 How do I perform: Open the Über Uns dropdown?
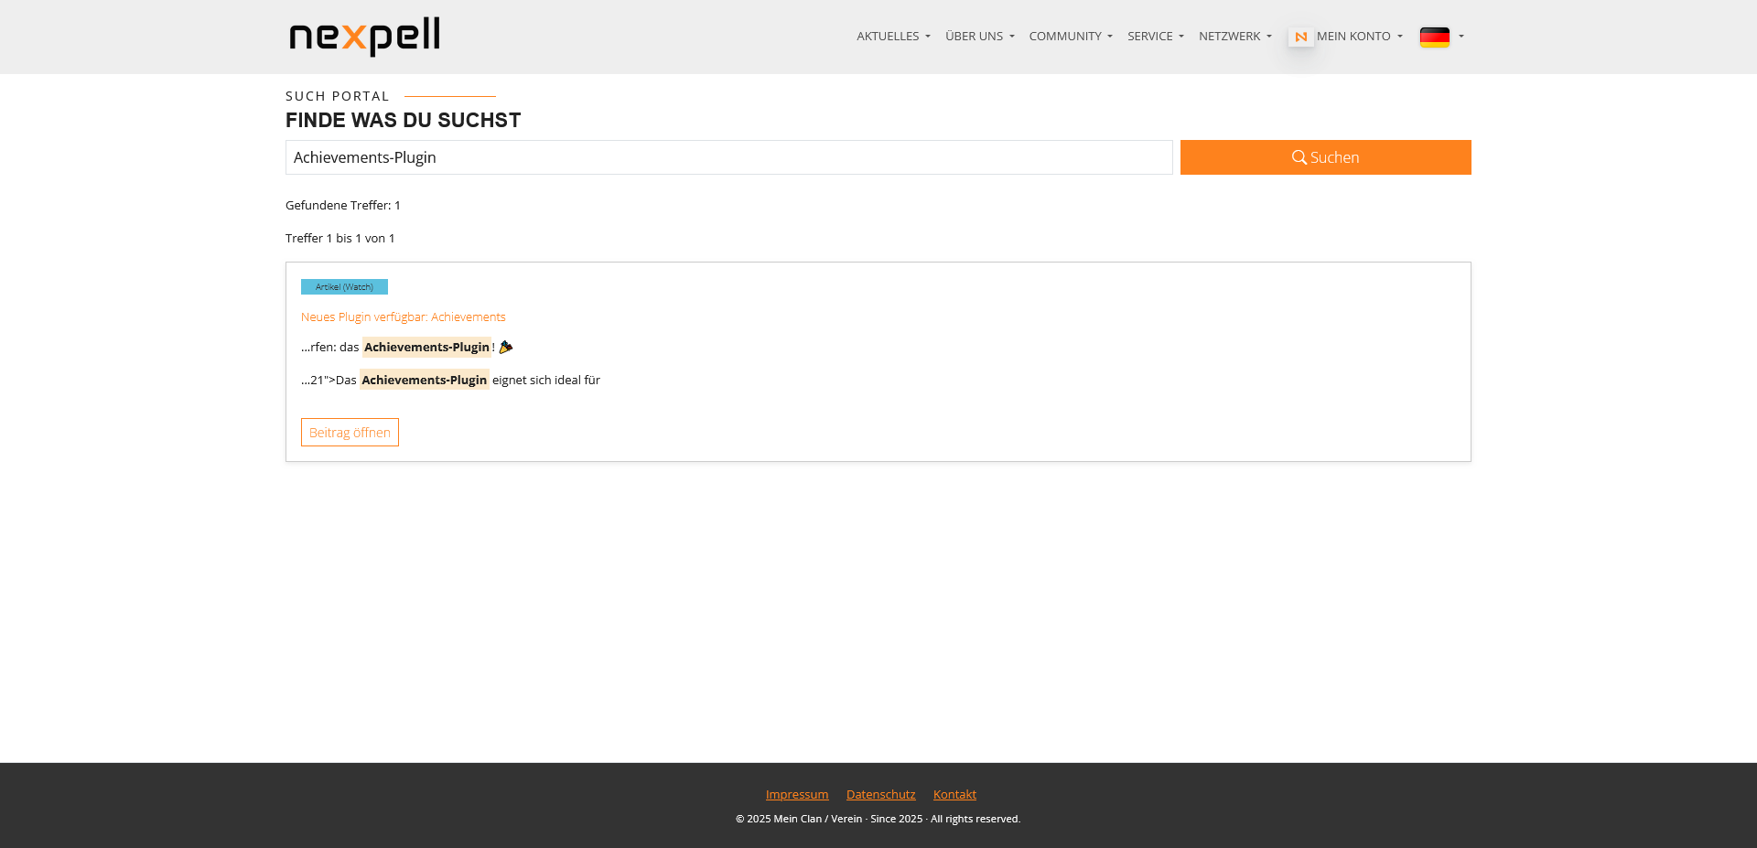pyautogui.click(x=979, y=37)
